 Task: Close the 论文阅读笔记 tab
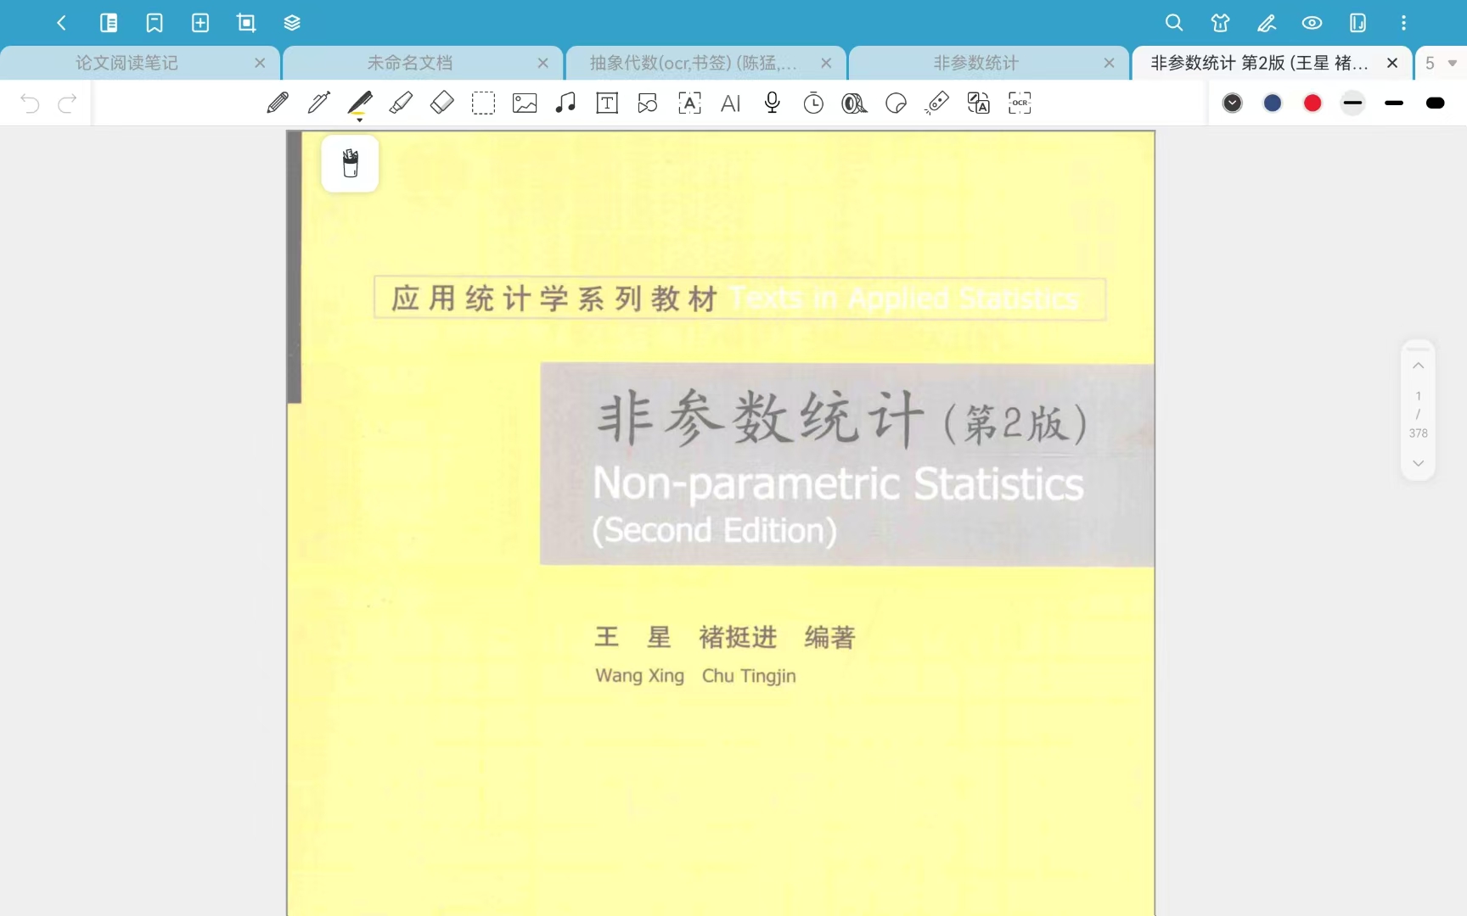(x=260, y=63)
